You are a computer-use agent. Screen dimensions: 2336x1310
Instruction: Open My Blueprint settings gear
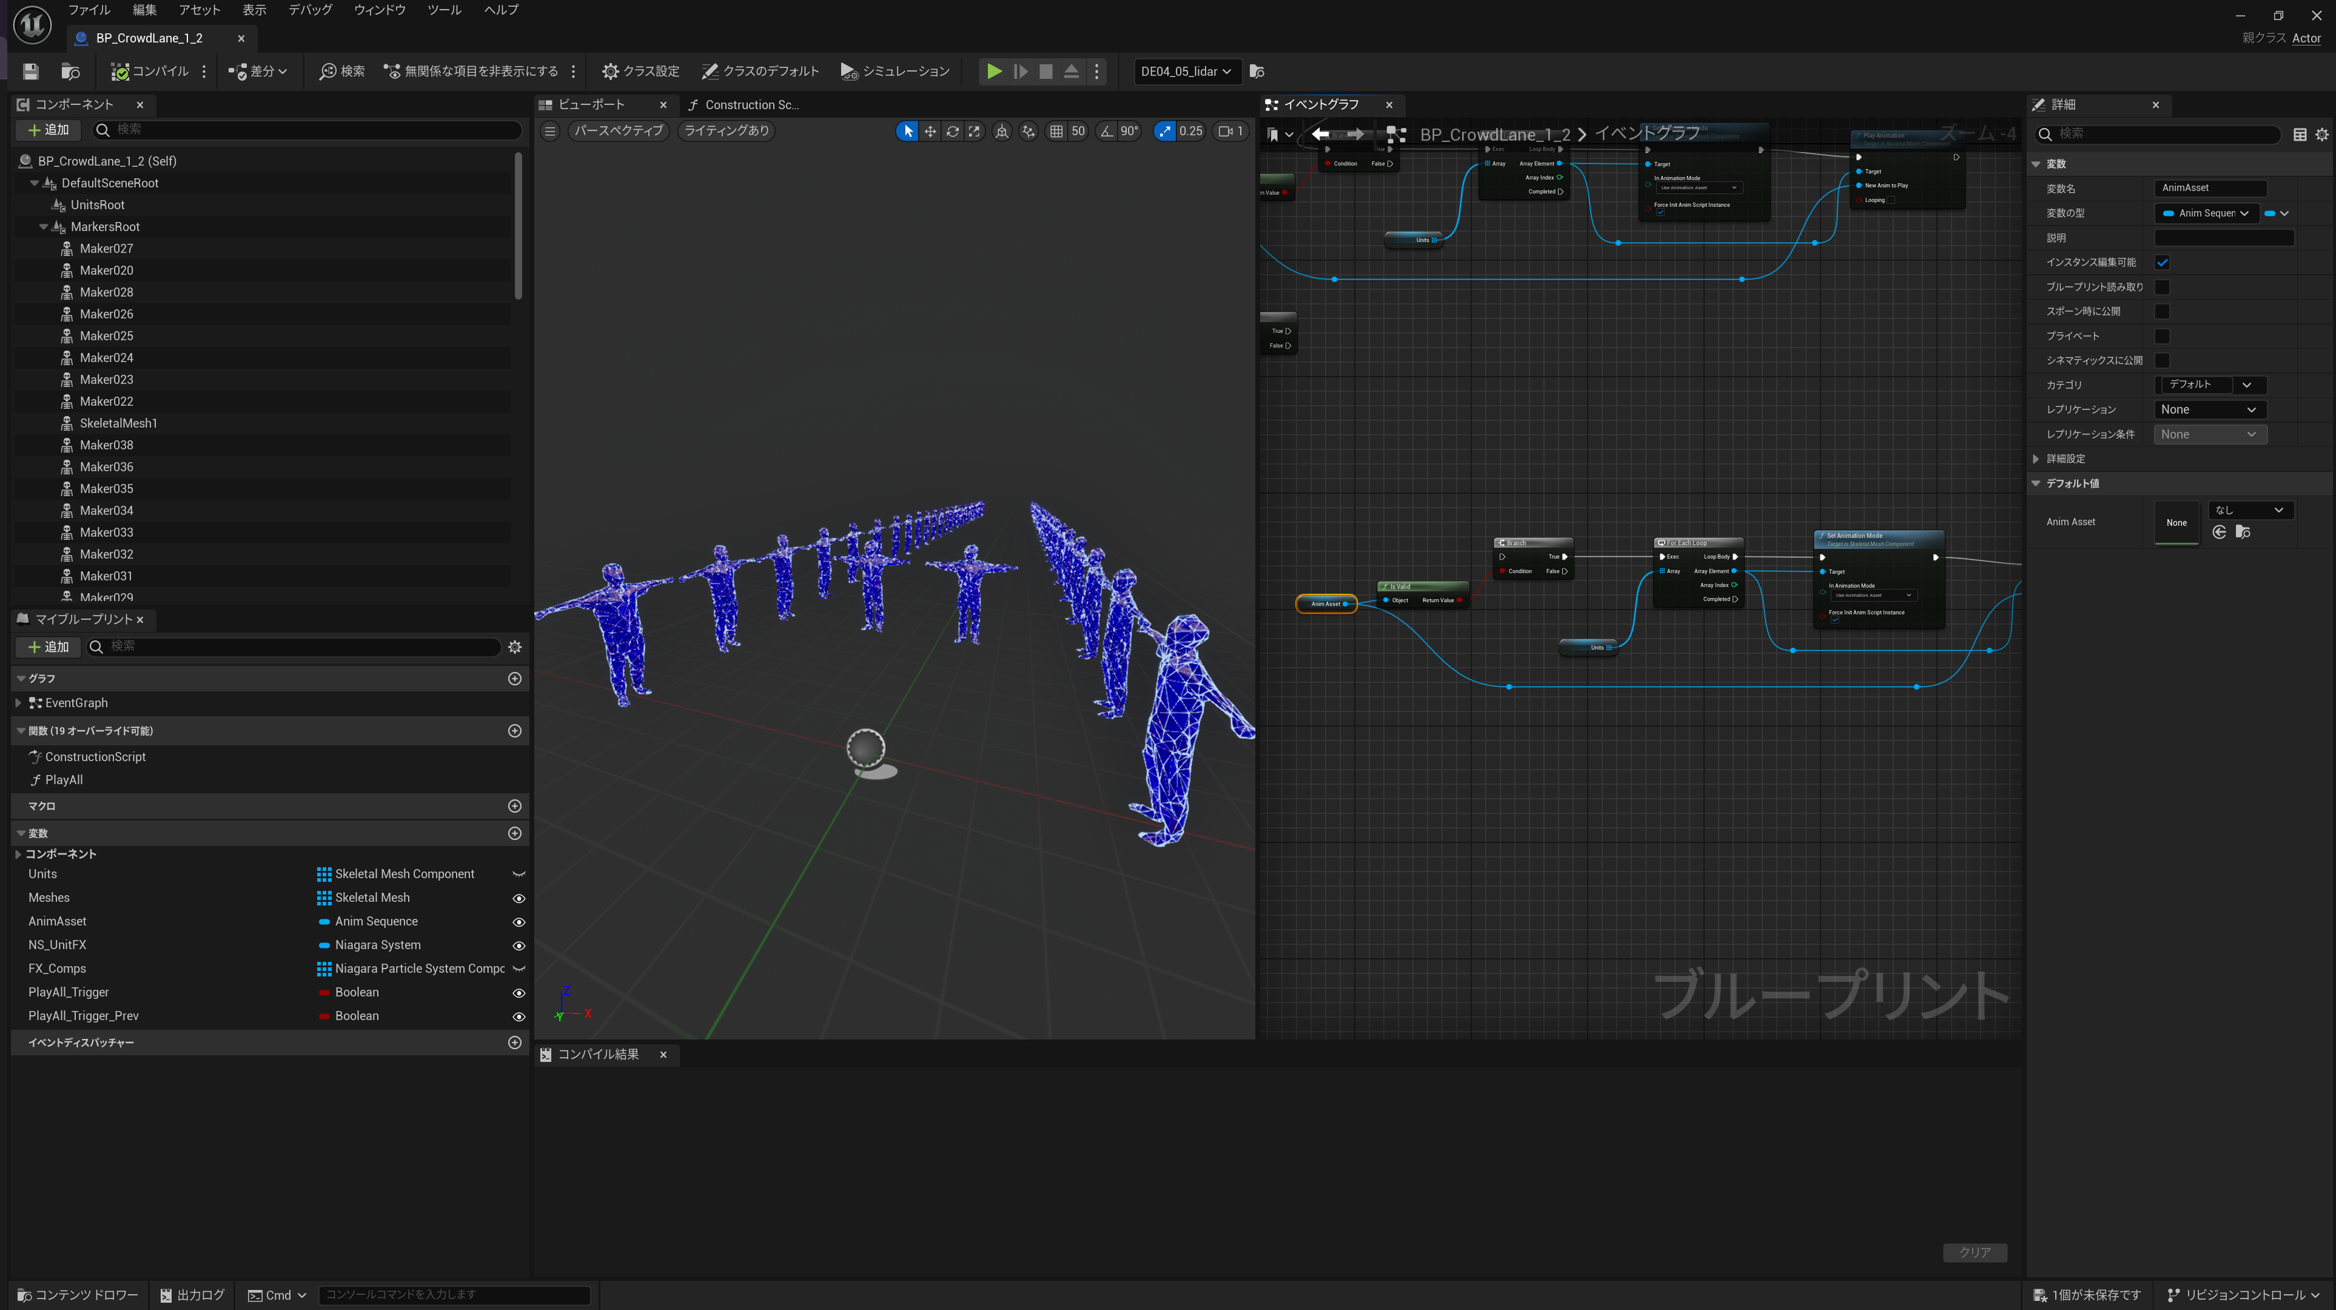pos(515,647)
